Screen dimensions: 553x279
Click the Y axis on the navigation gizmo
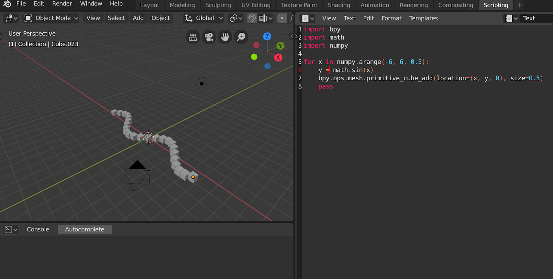[280, 46]
